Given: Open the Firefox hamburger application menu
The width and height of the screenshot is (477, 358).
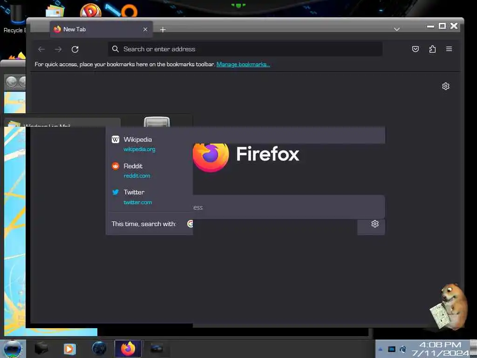Looking at the screenshot, I should coord(449,49).
